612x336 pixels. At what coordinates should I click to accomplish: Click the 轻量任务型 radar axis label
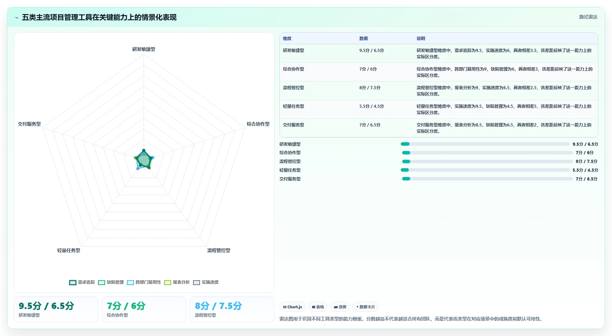pyautogui.click(x=69, y=250)
